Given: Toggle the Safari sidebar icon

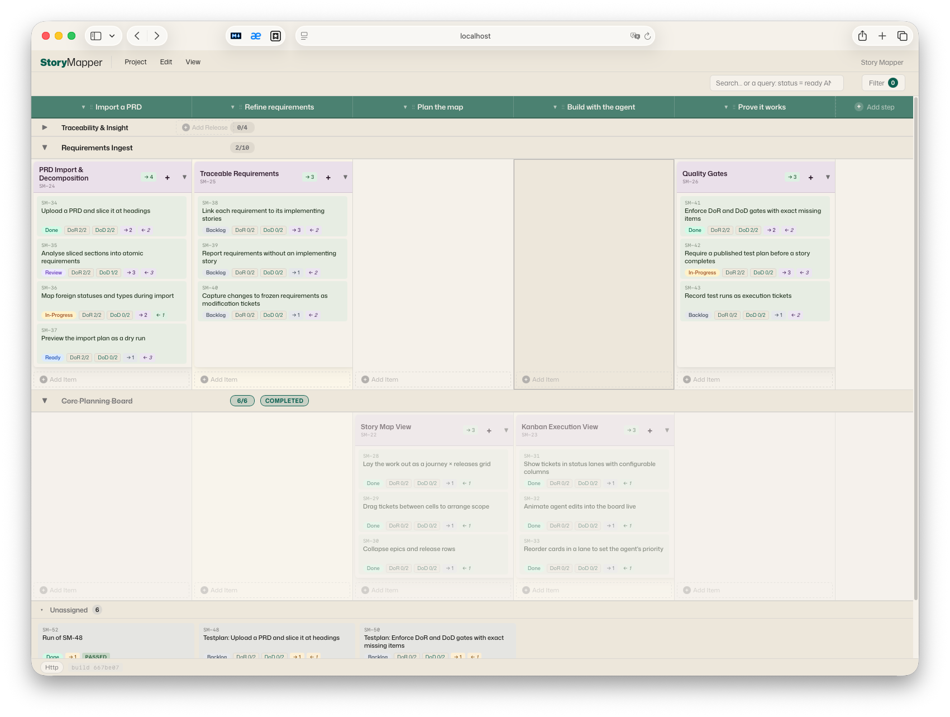Looking at the screenshot, I should click(x=96, y=36).
